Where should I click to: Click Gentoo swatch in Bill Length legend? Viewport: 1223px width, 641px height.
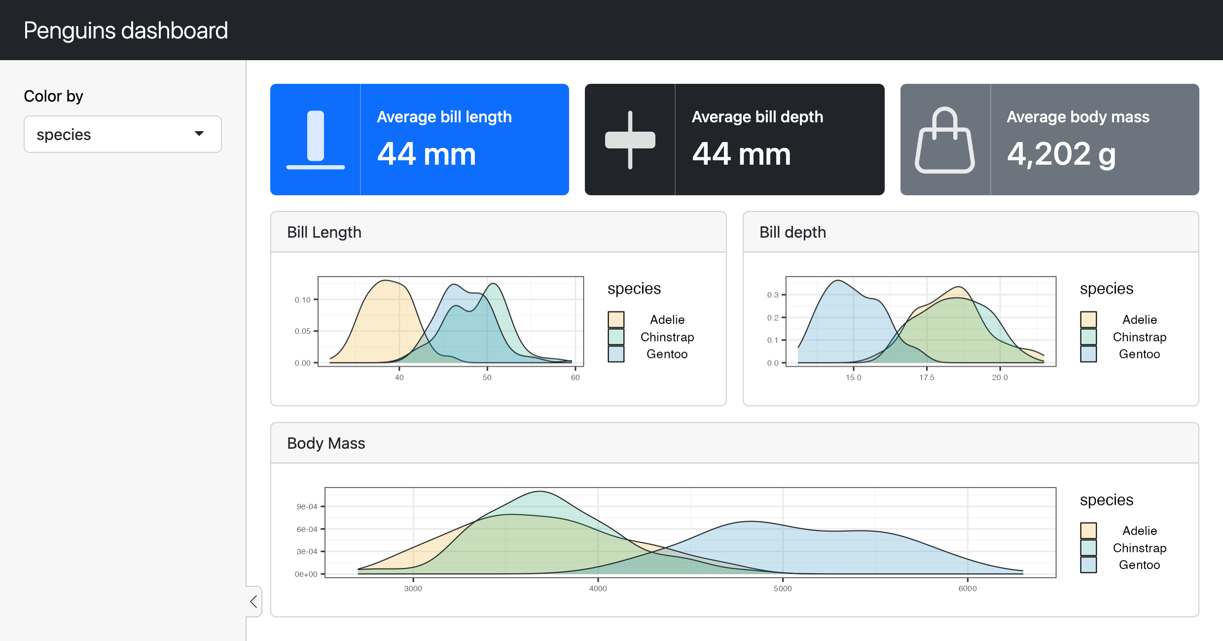tap(616, 354)
